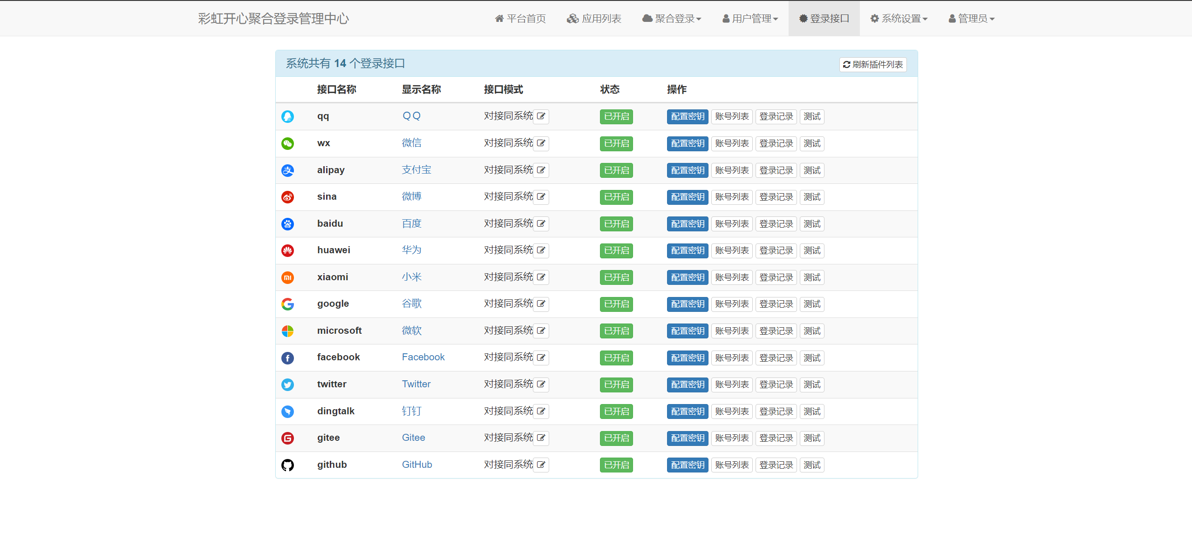
Task: Open the 用户管理 dropdown
Action: point(750,19)
